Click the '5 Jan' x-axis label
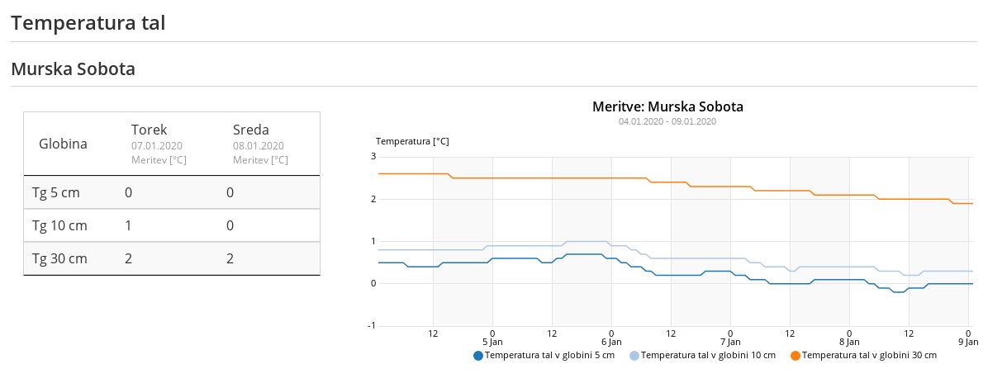This screenshot has width=1007, height=383. 492,341
